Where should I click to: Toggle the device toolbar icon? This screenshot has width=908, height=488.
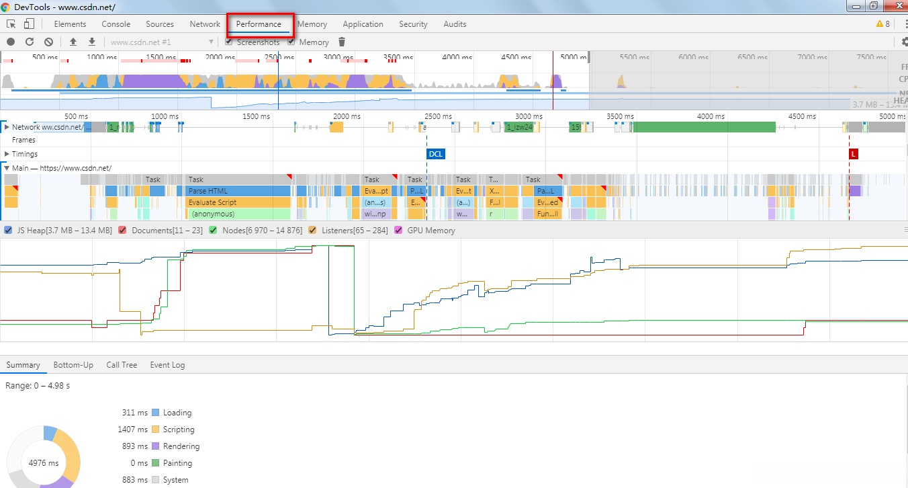pyautogui.click(x=29, y=24)
